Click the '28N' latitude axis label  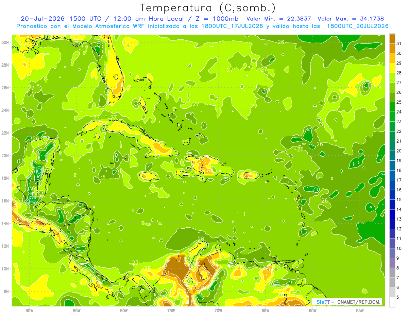coord(5,65)
